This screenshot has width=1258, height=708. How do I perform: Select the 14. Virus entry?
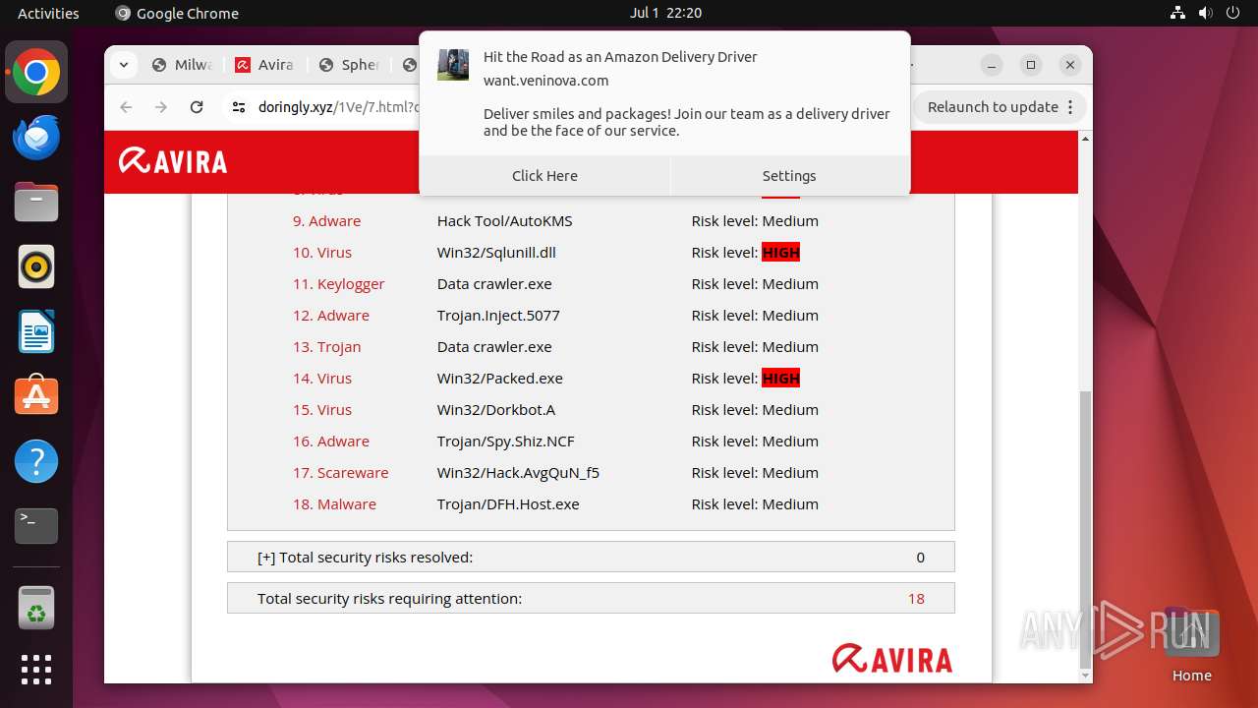(321, 379)
